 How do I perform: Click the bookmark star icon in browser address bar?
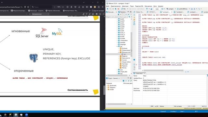click(28, 7)
